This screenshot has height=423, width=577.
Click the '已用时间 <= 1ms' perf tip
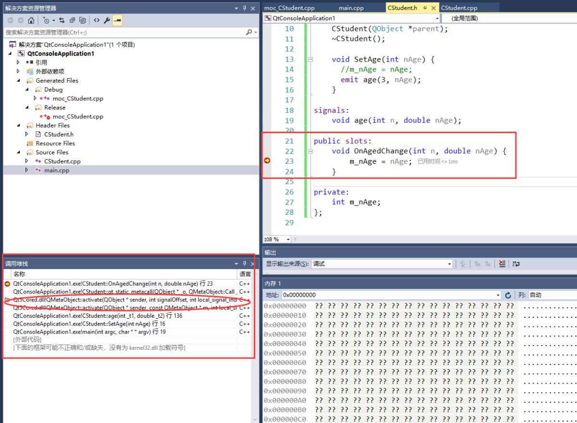[438, 162]
